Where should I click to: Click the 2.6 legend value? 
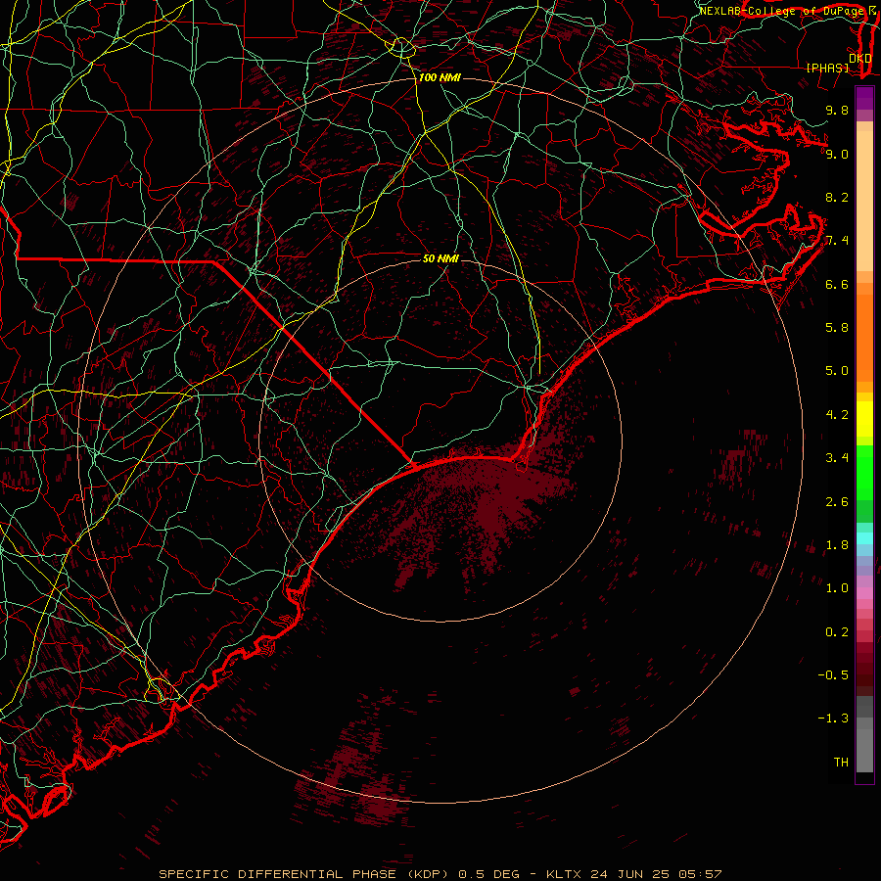pyautogui.click(x=837, y=502)
